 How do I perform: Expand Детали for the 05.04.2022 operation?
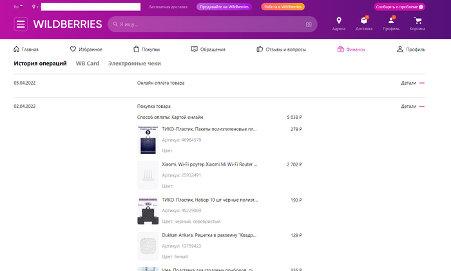click(412, 83)
